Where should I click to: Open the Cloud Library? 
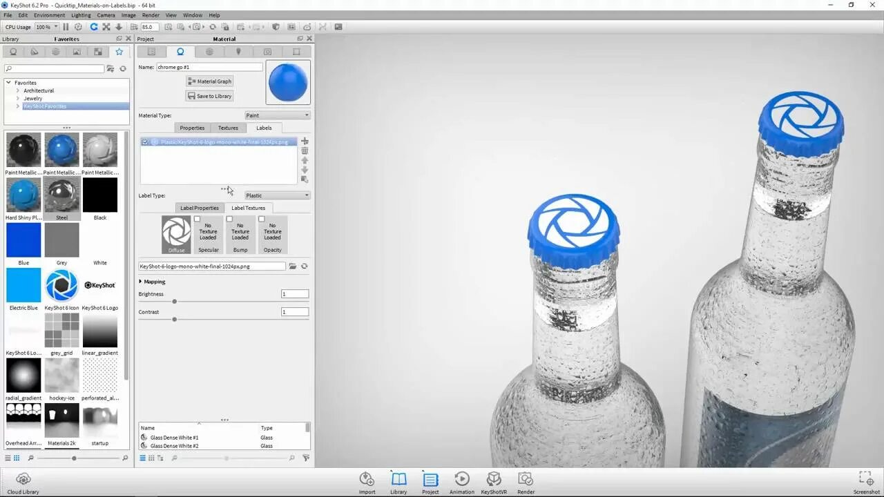click(x=23, y=483)
